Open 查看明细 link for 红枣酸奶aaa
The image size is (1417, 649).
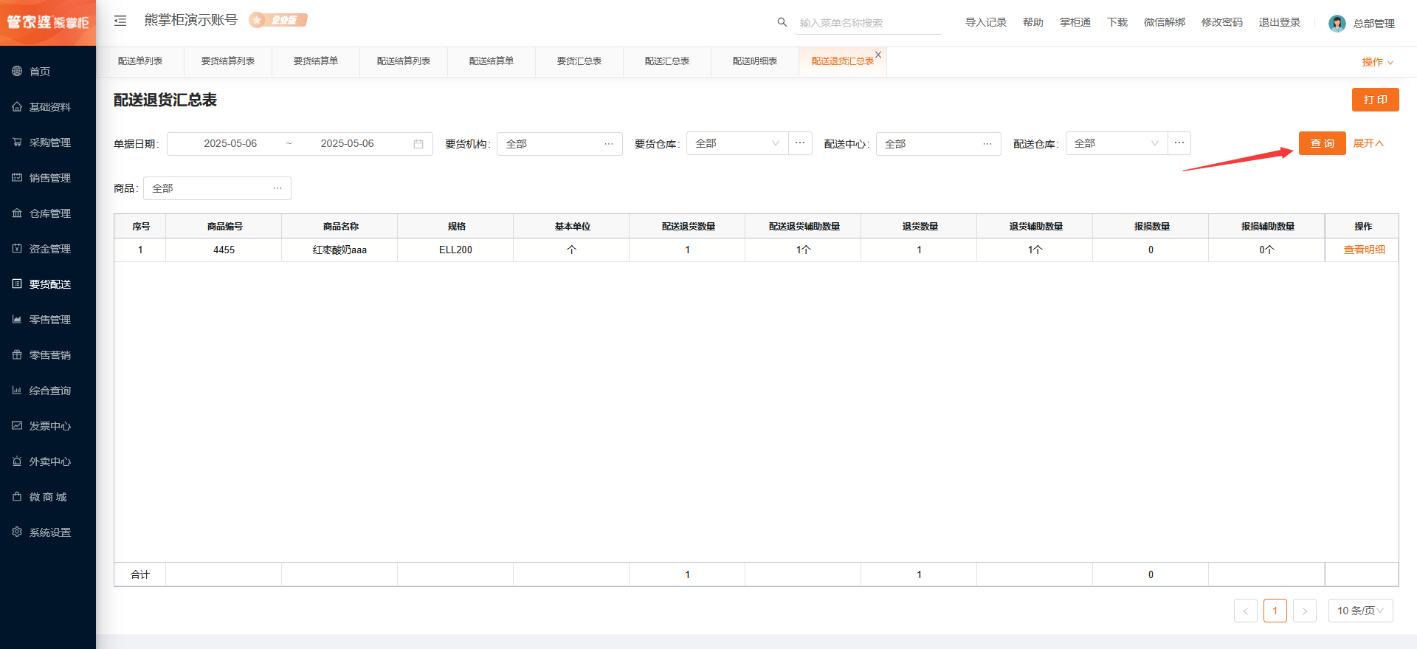pyautogui.click(x=1365, y=250)
